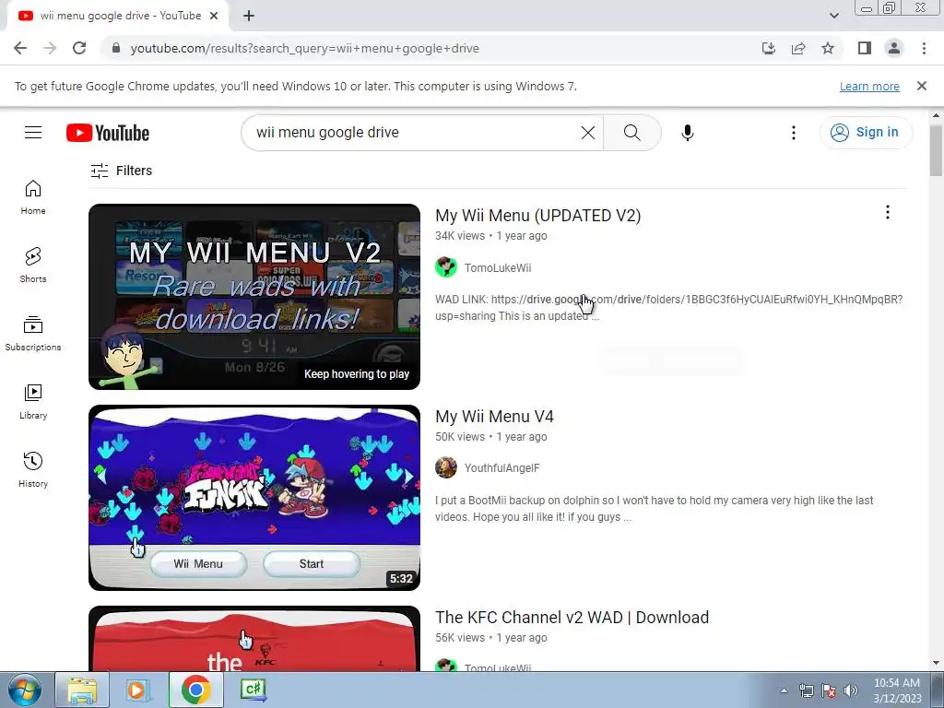Open more options for My Wii Menu V2

pos(888,213)
